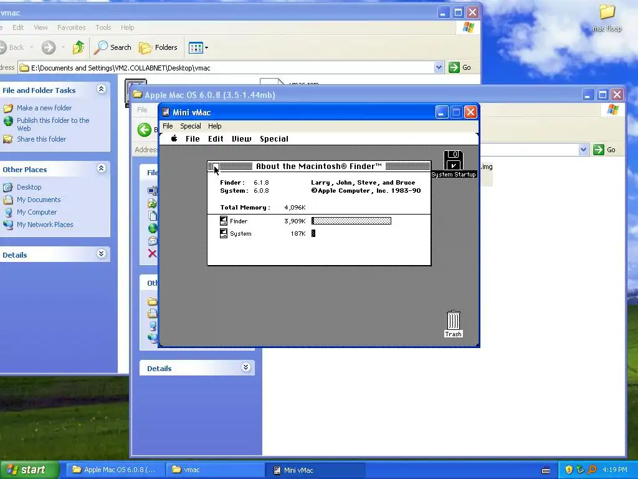Click the Forward arrow in vmac window

(49, 47)
